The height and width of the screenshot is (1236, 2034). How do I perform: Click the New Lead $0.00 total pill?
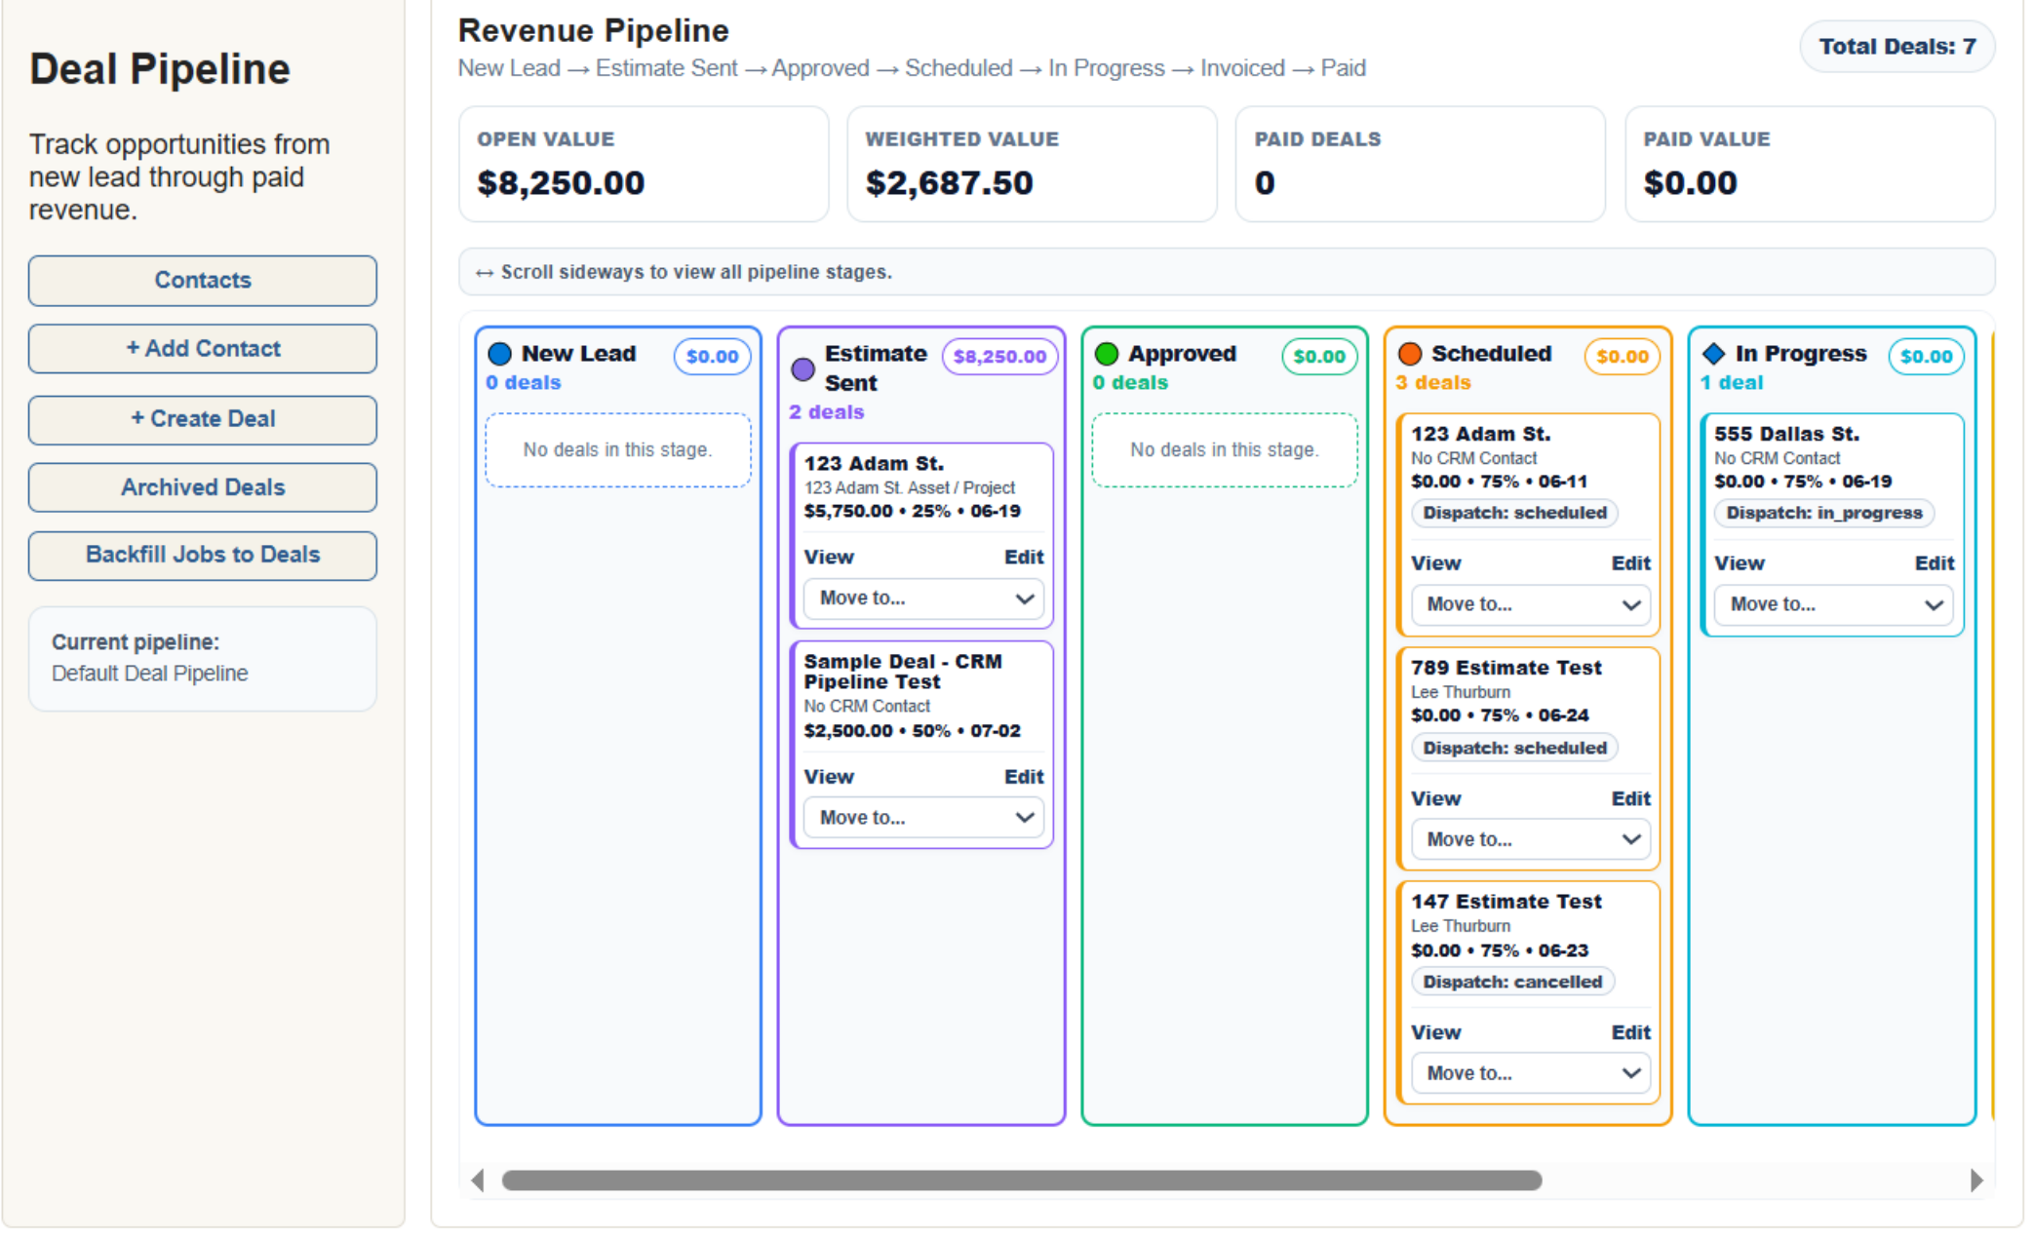coord(712,357)
